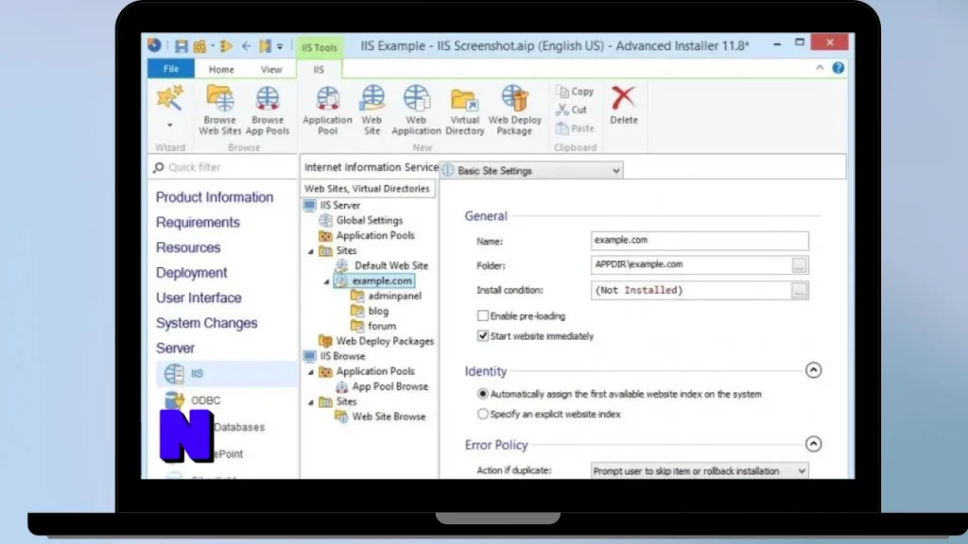Select Default Web Site node
The width and height of the screenshot is (968, 544).
tap(390, 265)
